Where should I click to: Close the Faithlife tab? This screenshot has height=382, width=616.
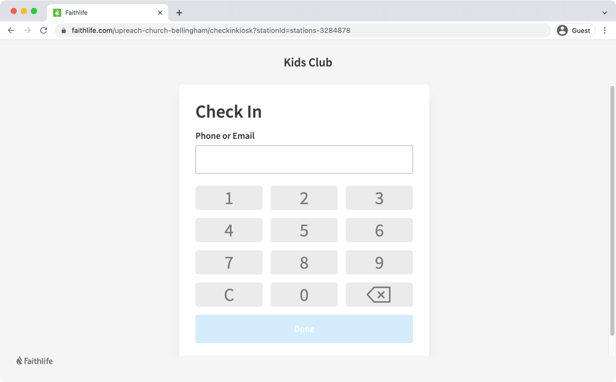coord(160,13)
